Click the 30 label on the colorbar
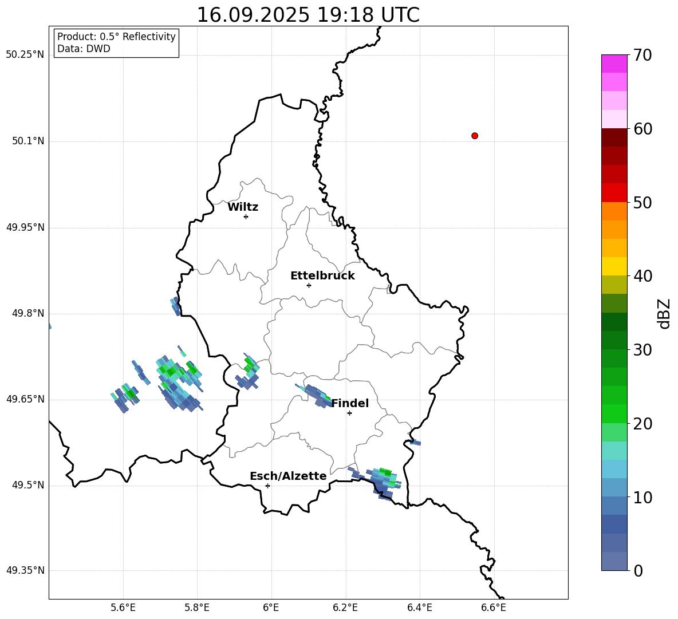Image resolution: width=678 pixels, height=619 pixels. pos(642,350)
